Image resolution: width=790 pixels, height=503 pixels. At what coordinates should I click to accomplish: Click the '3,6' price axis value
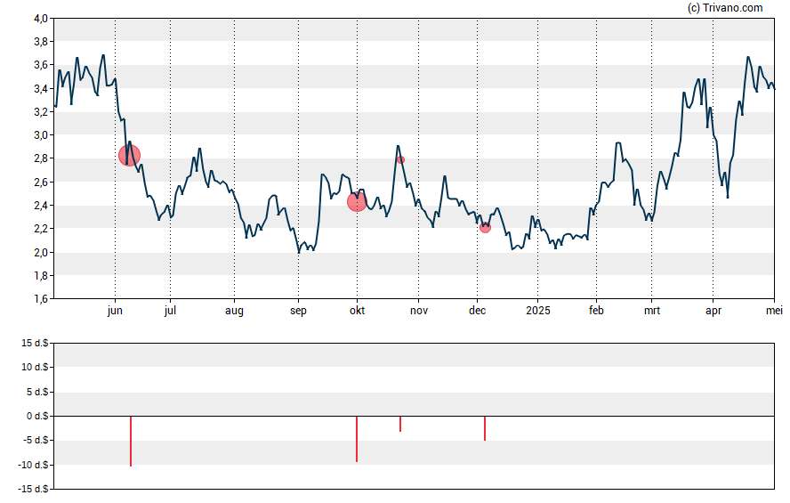click(41, 65)
